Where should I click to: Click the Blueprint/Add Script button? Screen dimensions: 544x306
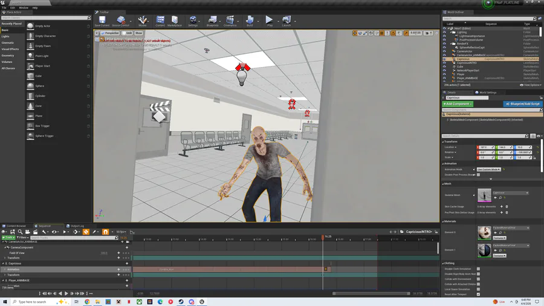523,104
